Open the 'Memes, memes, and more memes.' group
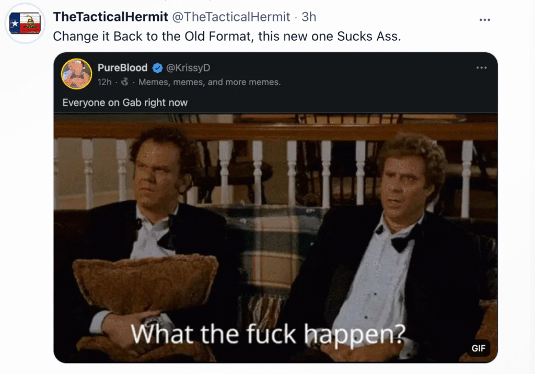The height and width of the screenshot is (374, 535). click(x=210, y=82)
